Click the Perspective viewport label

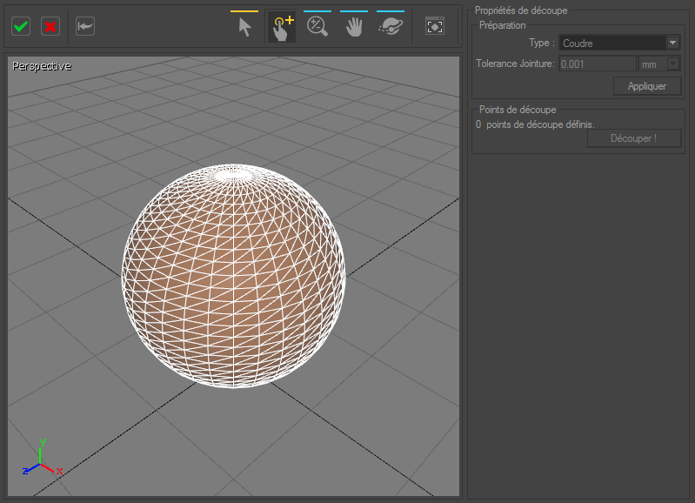pyautogui.click(x=42, y=66)
